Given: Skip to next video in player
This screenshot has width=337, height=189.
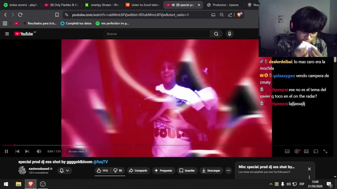Looking at the screenshot, I should click(27, 151).
